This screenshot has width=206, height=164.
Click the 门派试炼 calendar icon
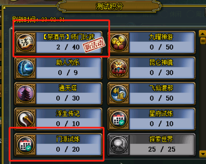[26, 145]
